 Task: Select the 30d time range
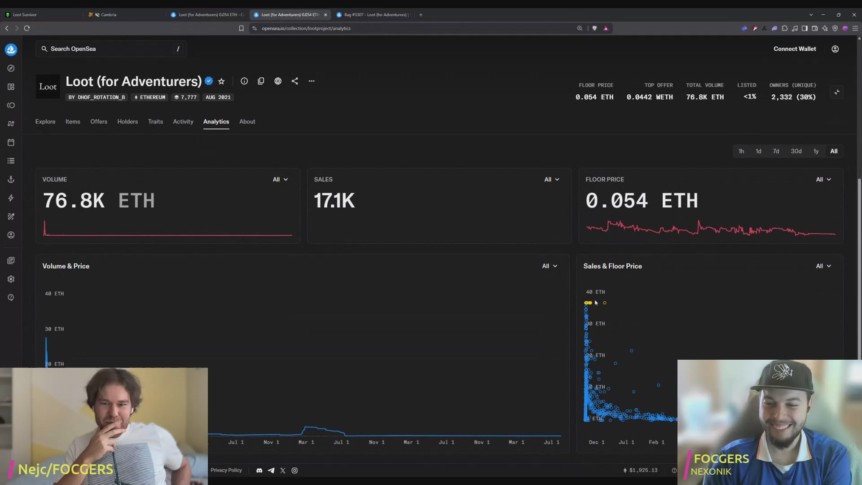coord(796,151)
